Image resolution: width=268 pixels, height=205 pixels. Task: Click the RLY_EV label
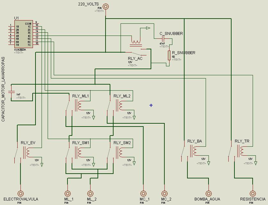click(x=28, y=143)
